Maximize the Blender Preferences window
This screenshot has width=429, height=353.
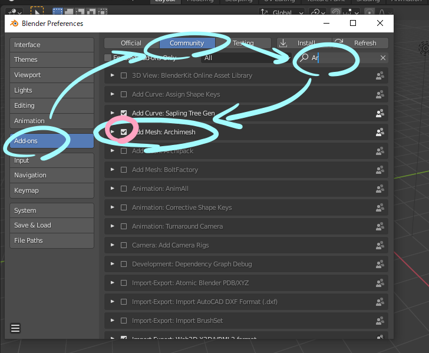click(x=353, y=23)
